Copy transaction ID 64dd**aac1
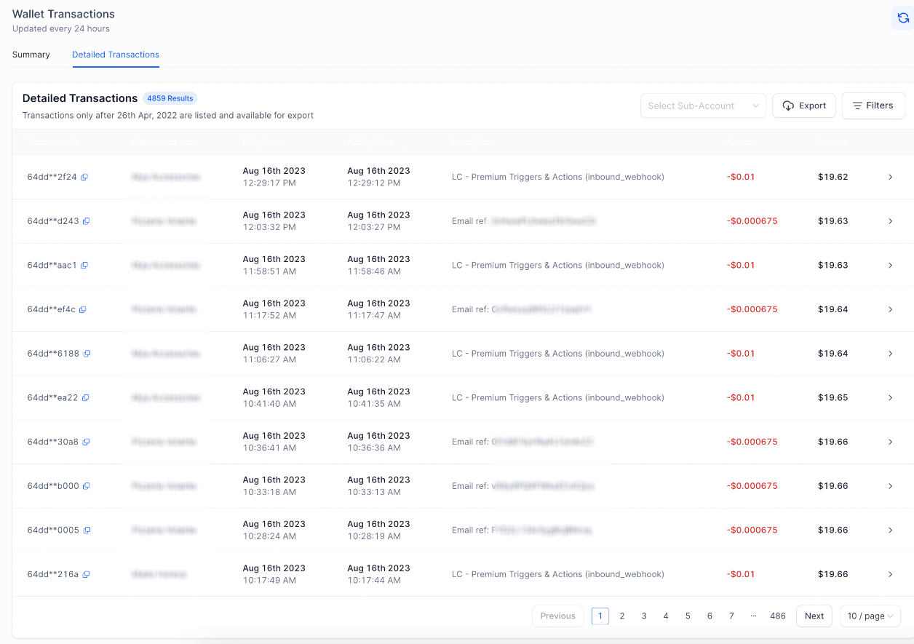This screenshot has width=914, height=644. point(84,266)
